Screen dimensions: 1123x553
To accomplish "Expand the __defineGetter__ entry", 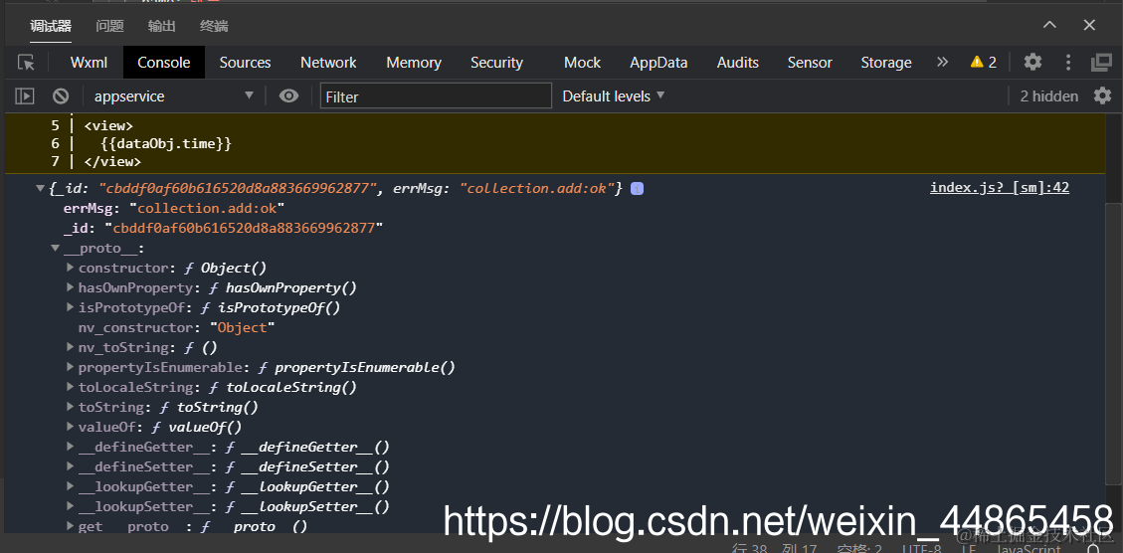I will [x=71, y=447].
